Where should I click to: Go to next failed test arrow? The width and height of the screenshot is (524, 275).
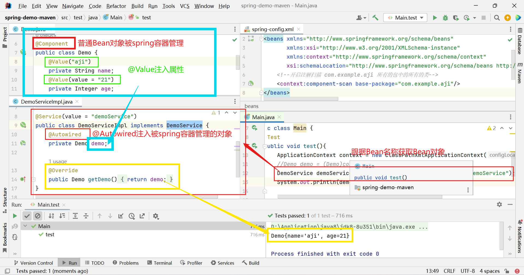tap(110, 216)
